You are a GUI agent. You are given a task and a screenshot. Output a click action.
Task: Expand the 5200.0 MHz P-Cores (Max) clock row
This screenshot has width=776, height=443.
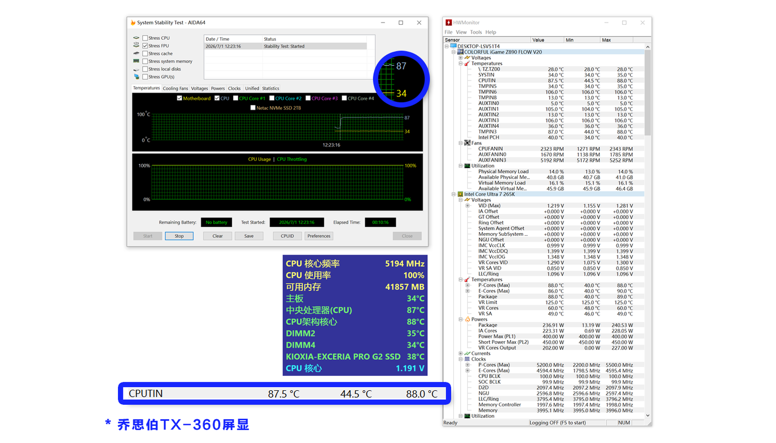click(468, 365)
